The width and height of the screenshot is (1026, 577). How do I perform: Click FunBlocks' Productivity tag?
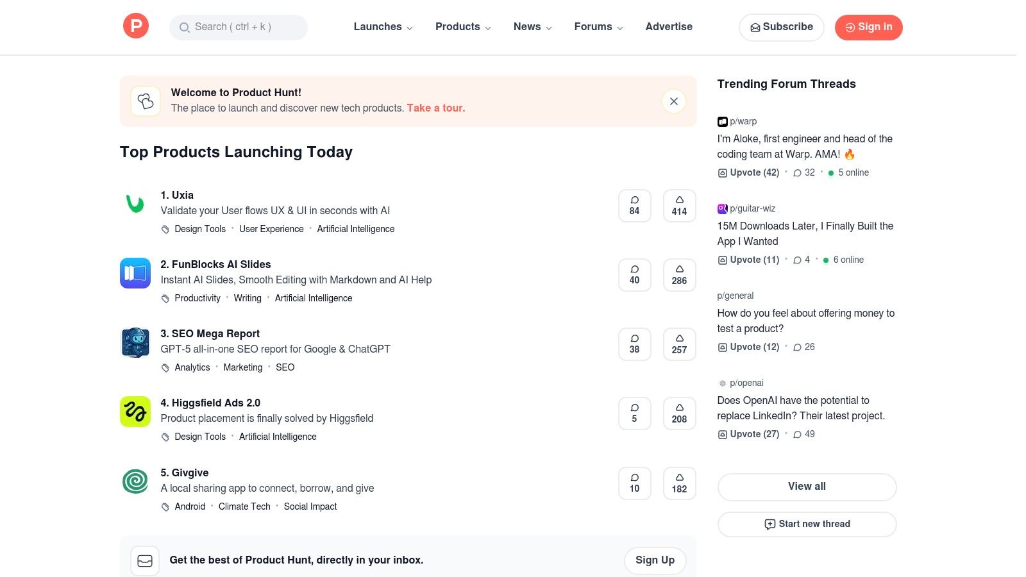(198, 298)
